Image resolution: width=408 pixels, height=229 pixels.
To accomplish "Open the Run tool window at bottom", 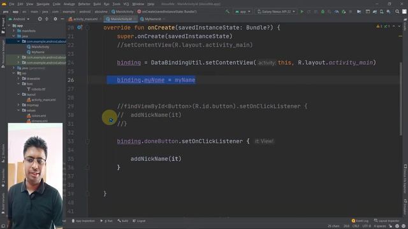I will pos(106,221).
